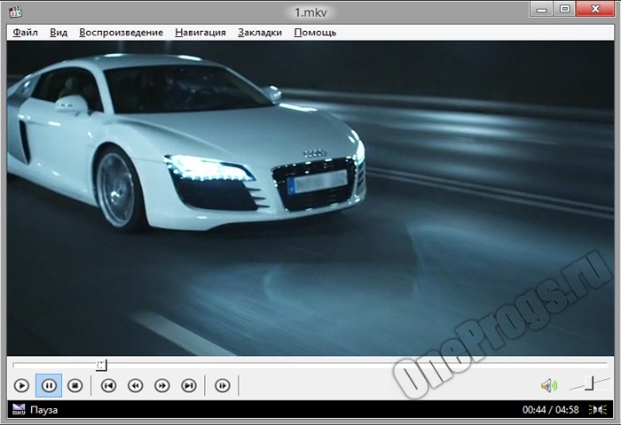Click the seek bar thumb

pyautogui.click(x=101, y=365)
